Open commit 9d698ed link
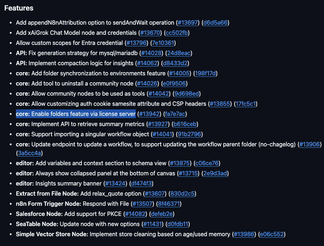 pos(187,94)
